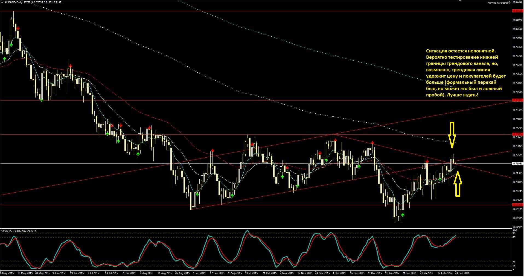Click the 80 level on the Stochastic scale

point(514,237)
